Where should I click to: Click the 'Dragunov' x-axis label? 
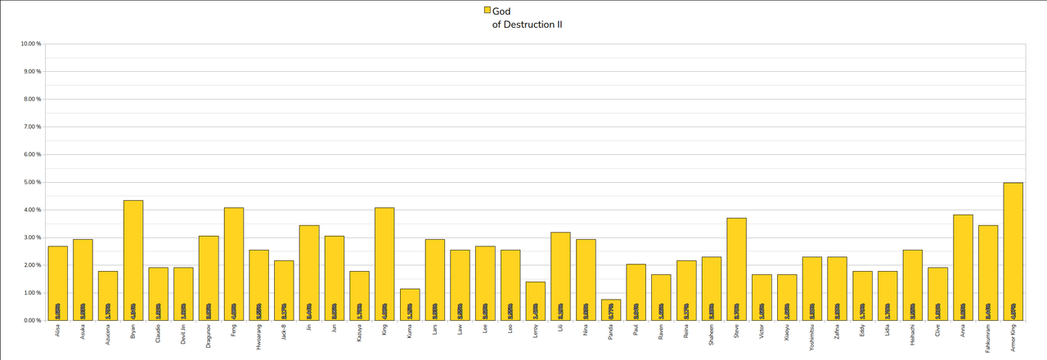[209, 335]
